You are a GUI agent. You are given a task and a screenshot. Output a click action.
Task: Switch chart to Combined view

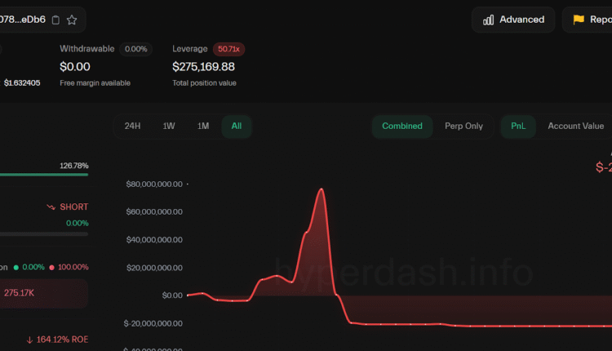(x=402, y=127)
